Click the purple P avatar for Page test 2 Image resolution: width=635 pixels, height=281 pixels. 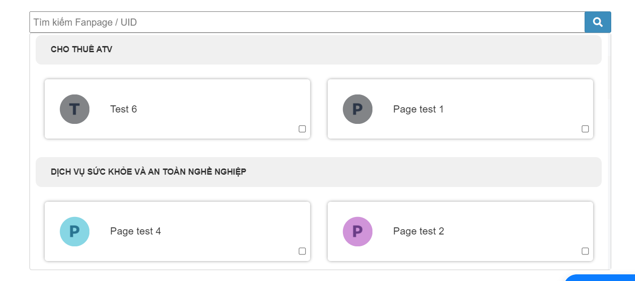click(x=358, y=232)
